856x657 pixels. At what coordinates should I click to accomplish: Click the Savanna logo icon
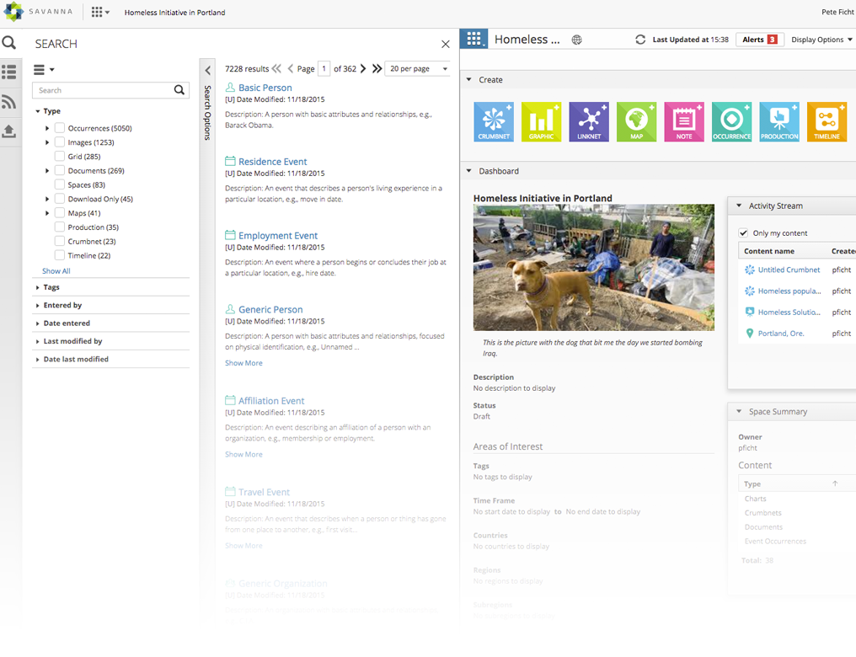pyautogui.click(x=13, y=12)
